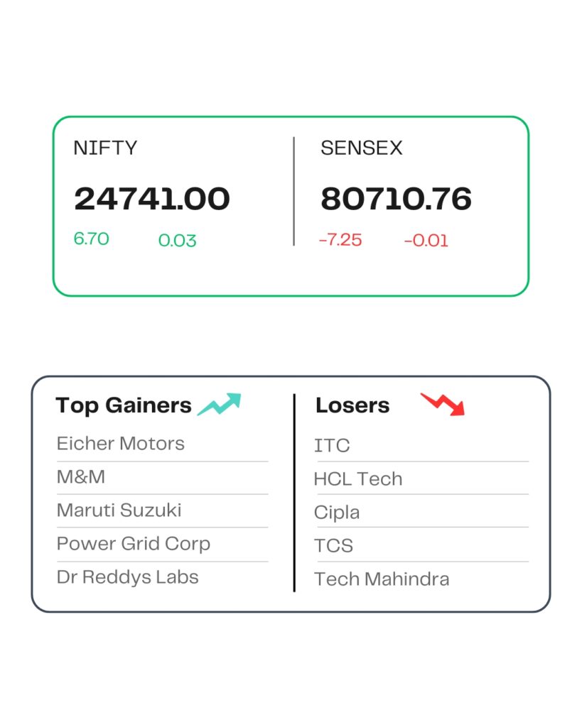This screenshot has height=727, width=582.
Task: Click the NIFTY point change 6.70
Action: click(92, 239)
